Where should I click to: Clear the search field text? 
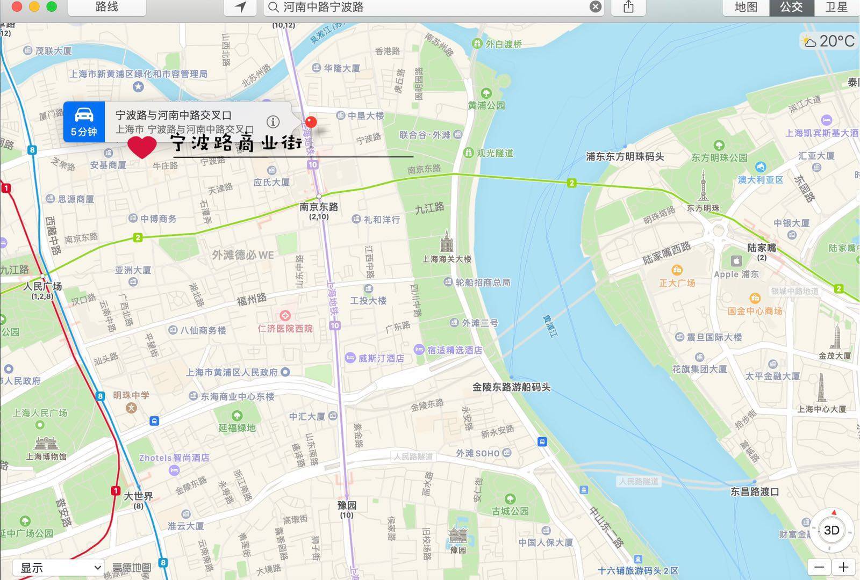596,7
